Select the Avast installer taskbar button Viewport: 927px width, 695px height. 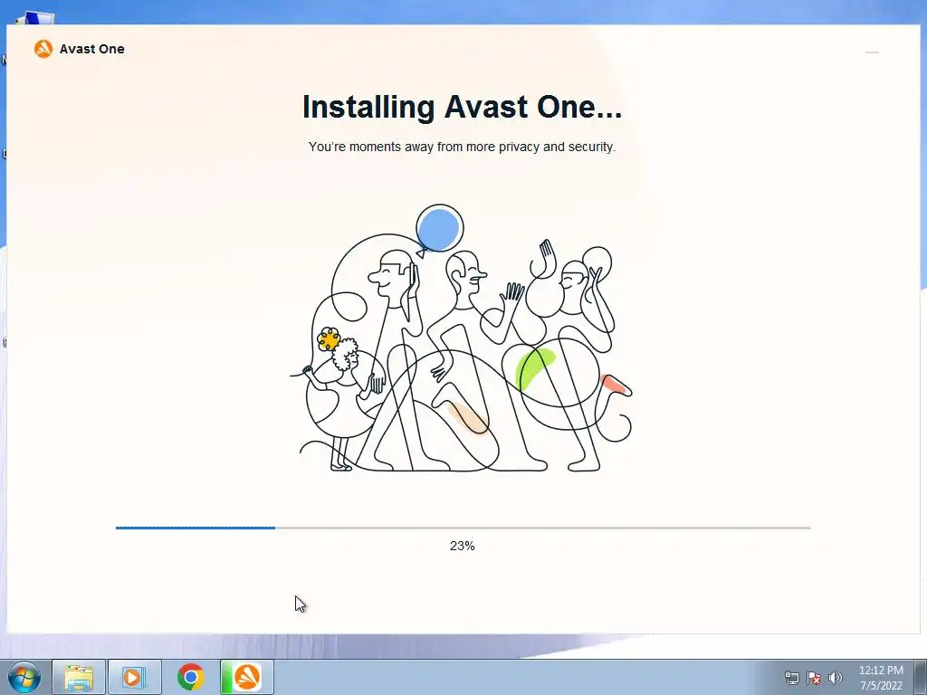[x=246, y=677]
